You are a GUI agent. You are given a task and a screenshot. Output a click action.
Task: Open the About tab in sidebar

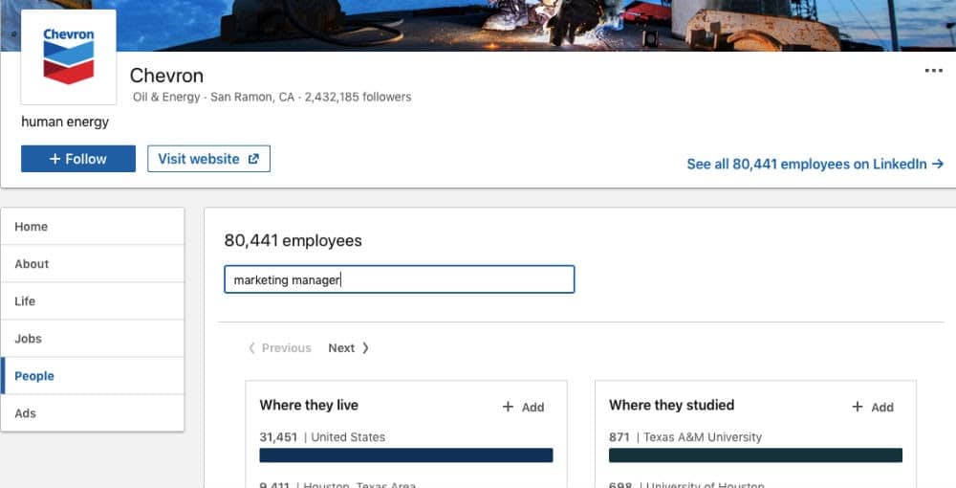click(x=93, y=263)
